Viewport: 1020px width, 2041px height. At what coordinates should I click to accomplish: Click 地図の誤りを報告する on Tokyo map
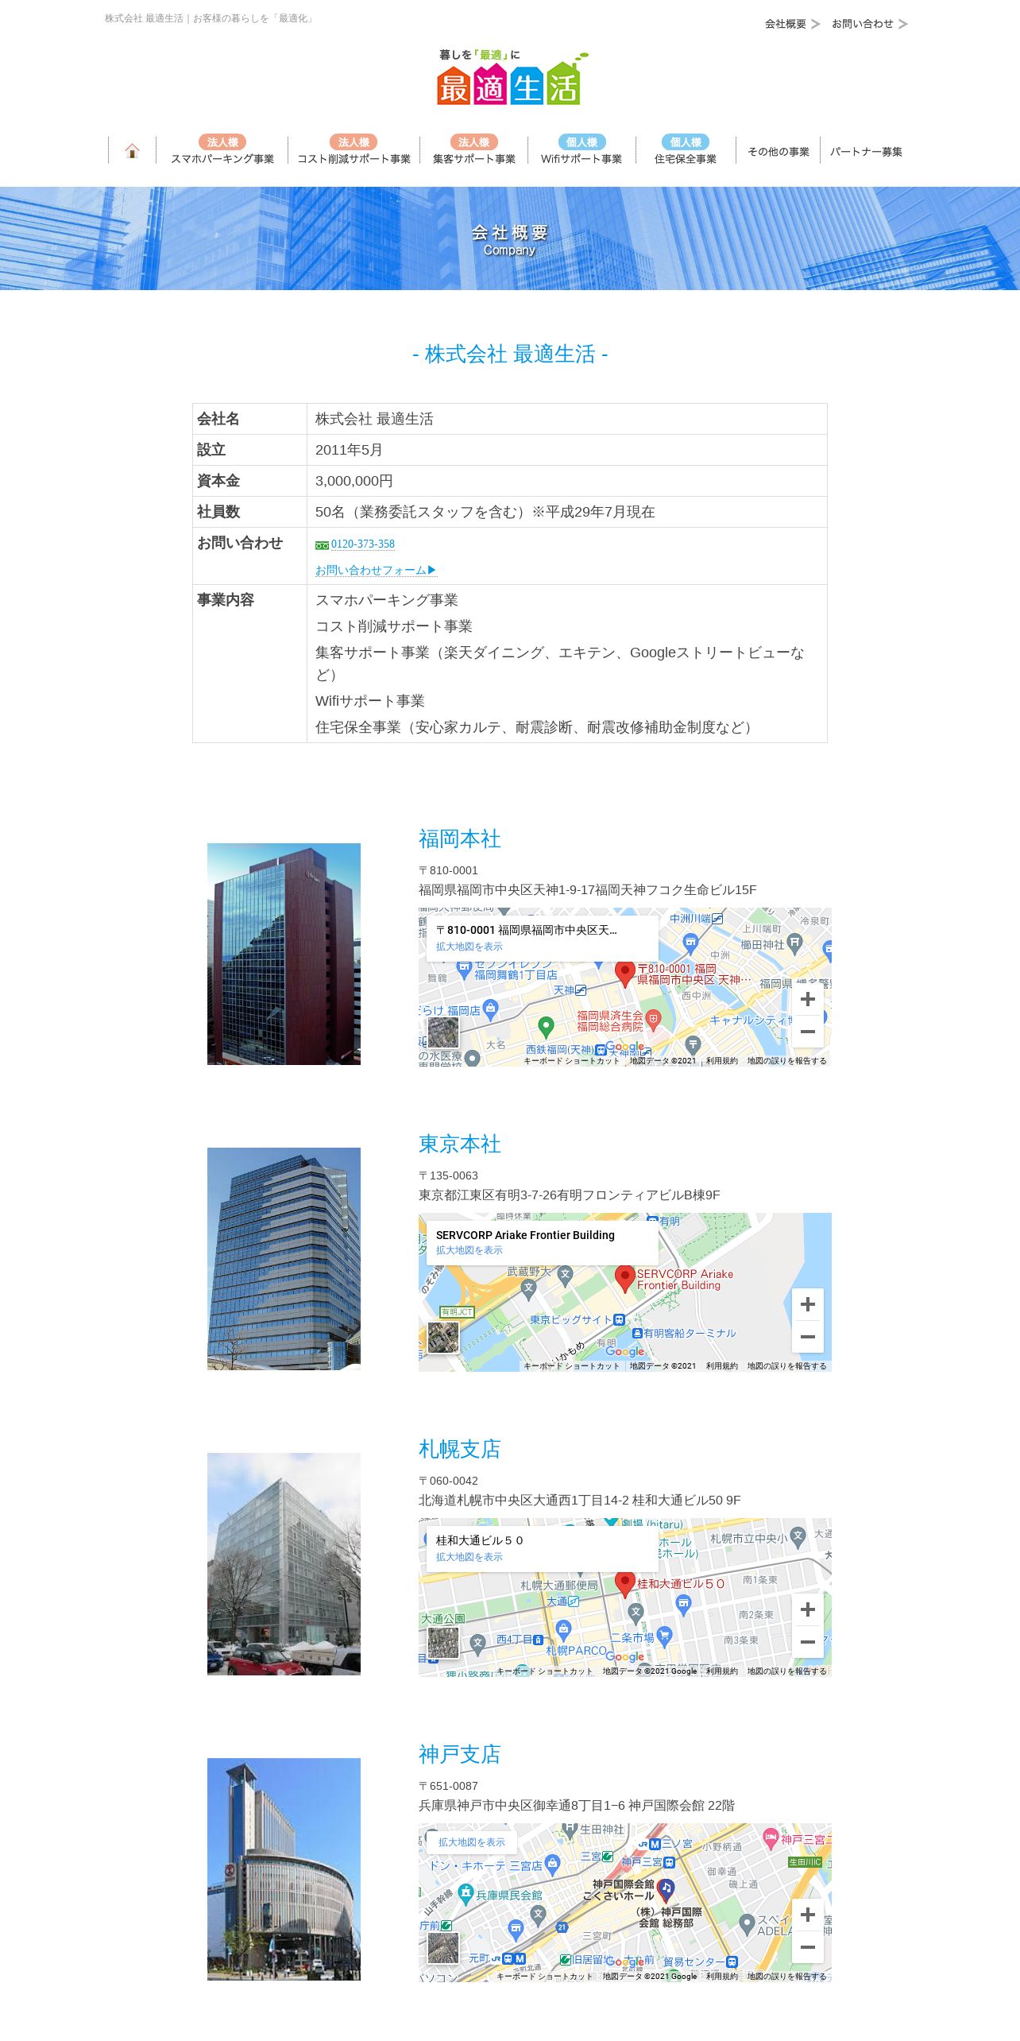(x=786, y=1366)
